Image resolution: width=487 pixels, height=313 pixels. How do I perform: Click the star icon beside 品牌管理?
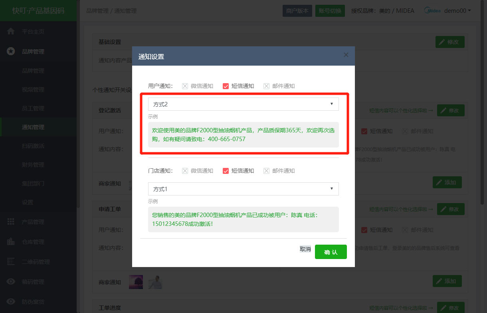(x=11, y=51)
